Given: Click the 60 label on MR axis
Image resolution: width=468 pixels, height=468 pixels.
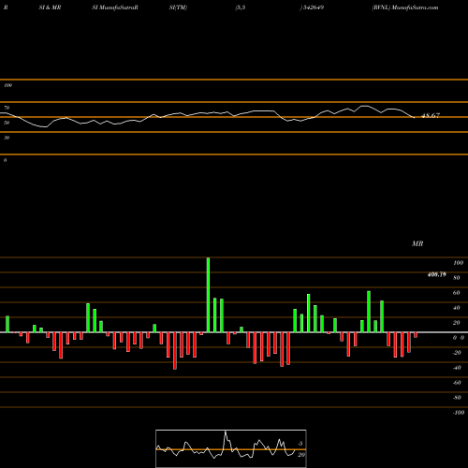Looking at the screenshot, I should pyautogui.click(x=457, y=293).
